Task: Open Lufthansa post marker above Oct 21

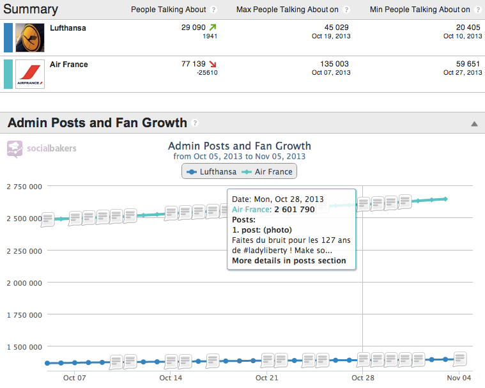Action: tap(267, 360)
